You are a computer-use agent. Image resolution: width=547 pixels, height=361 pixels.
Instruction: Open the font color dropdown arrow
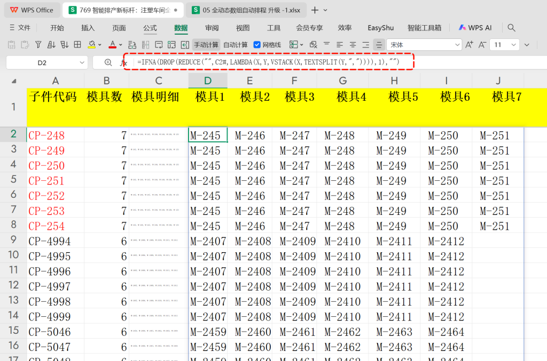pyautogui.click(x=121, y=45)
